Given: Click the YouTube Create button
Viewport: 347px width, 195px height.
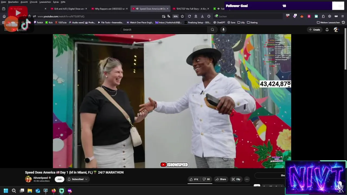Looking at the screenshot, I should point(314,30).
